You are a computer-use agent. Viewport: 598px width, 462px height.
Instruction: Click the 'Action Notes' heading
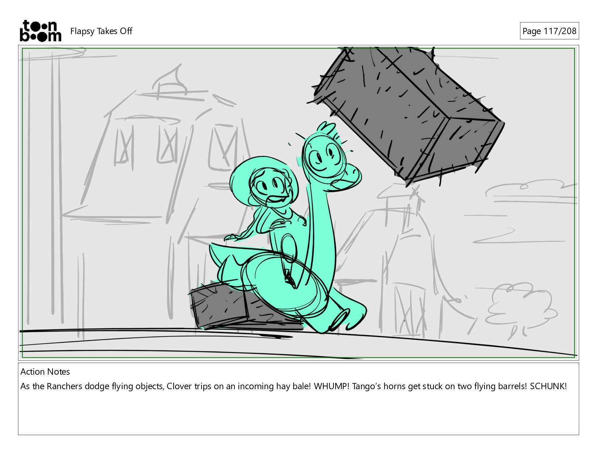click(45, 372)
